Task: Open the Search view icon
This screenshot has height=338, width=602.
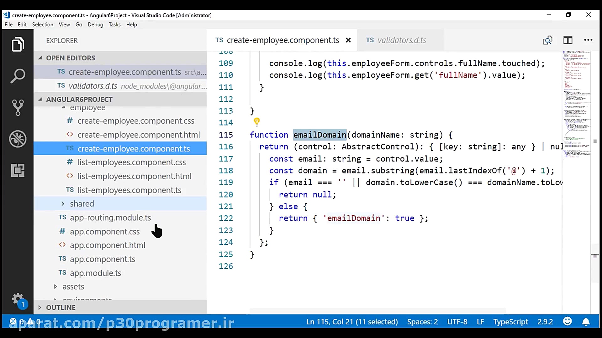Action: coord(18,76)
